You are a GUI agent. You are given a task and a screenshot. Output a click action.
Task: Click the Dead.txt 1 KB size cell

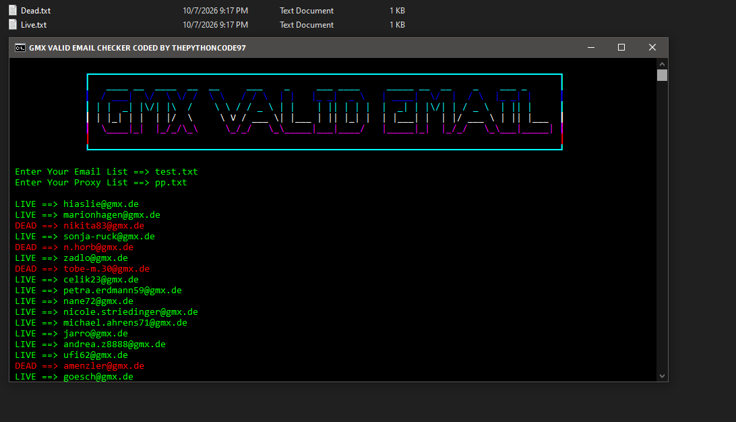(x=397, y=10)
